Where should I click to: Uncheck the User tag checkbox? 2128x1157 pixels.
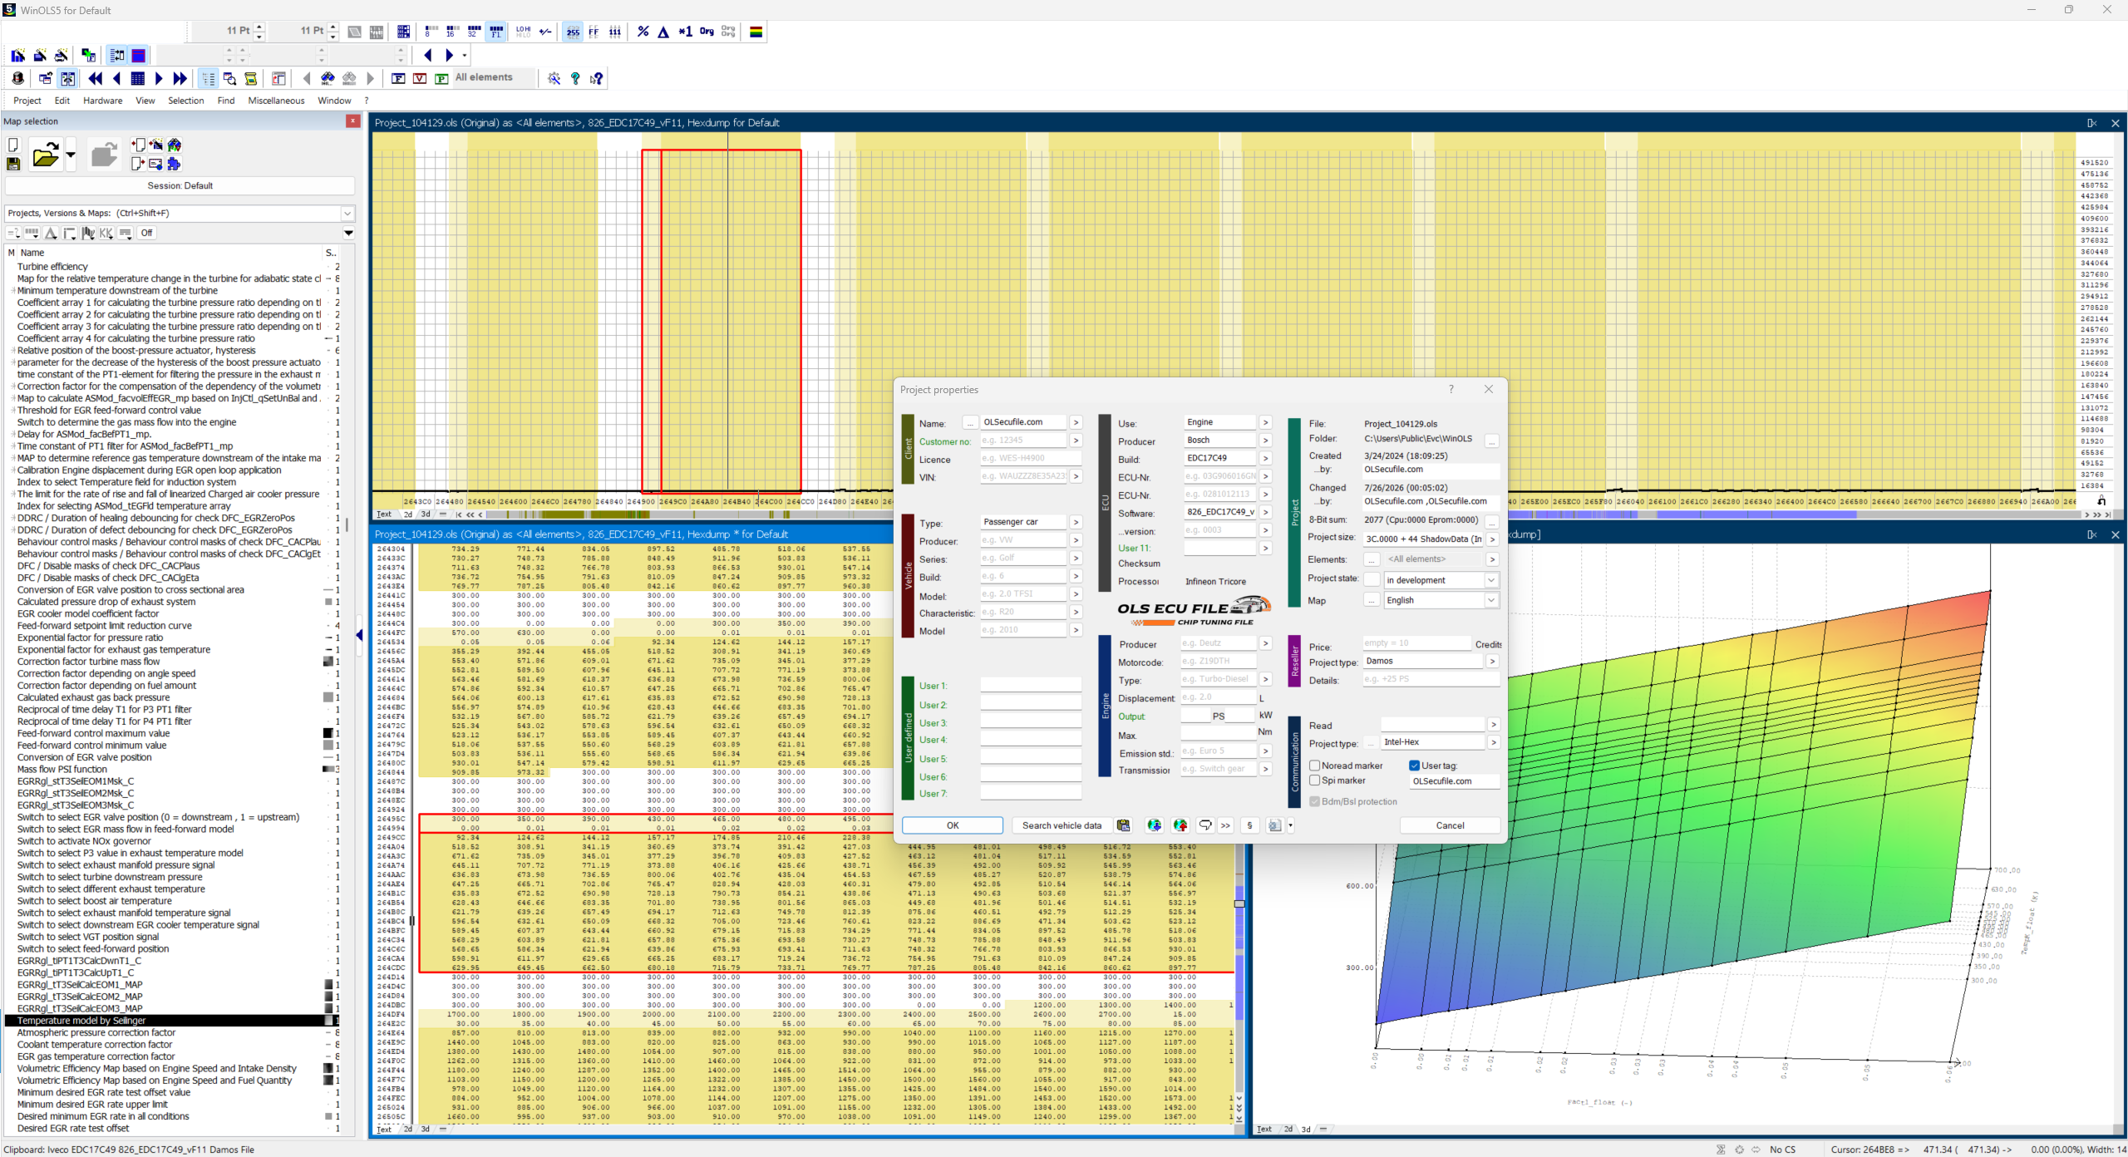tap(1415, 766)
